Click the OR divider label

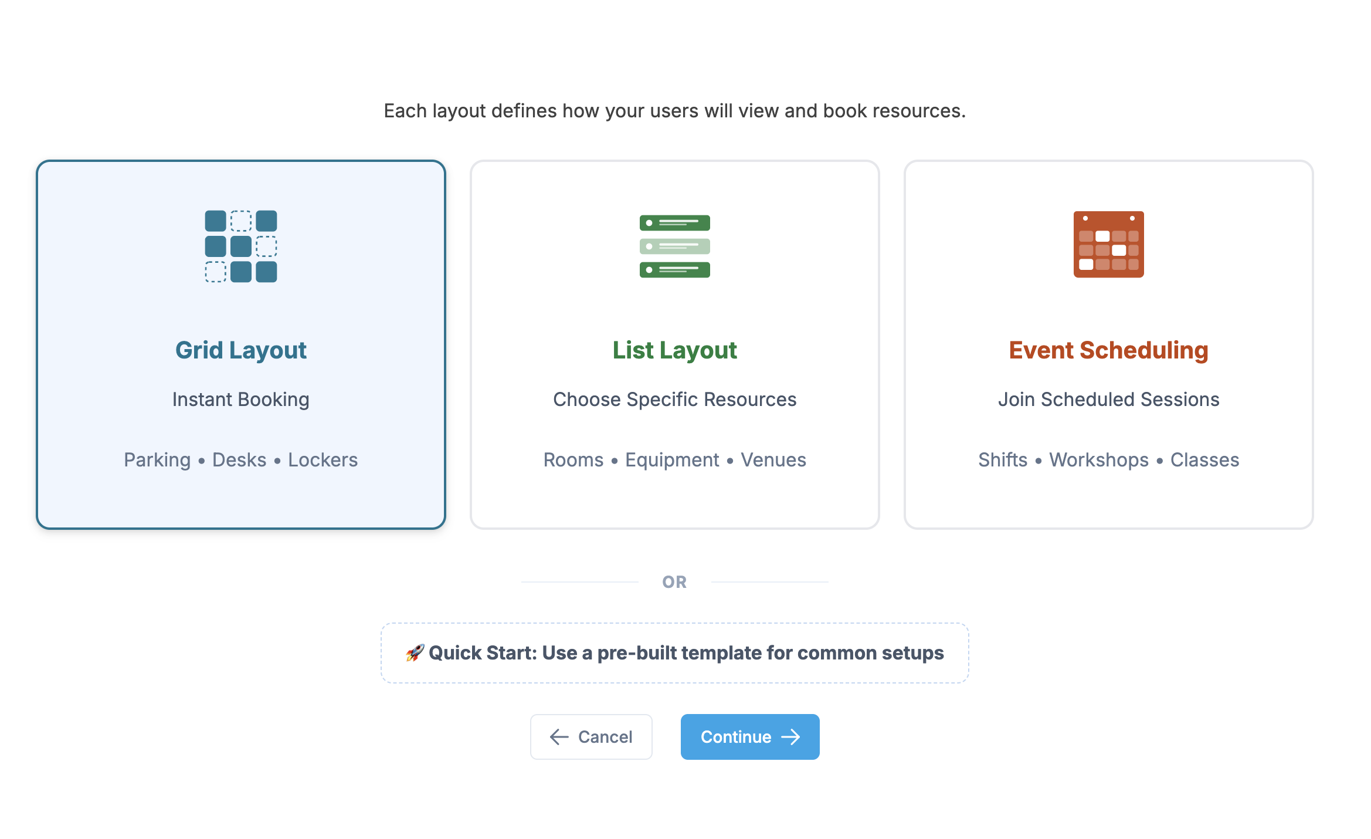click(x=674, y=582)
